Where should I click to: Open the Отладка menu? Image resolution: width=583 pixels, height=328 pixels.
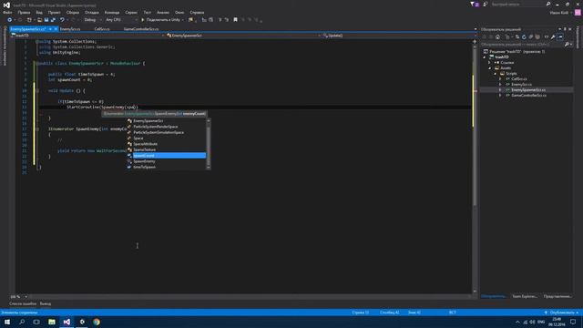[x=91, y=12]
